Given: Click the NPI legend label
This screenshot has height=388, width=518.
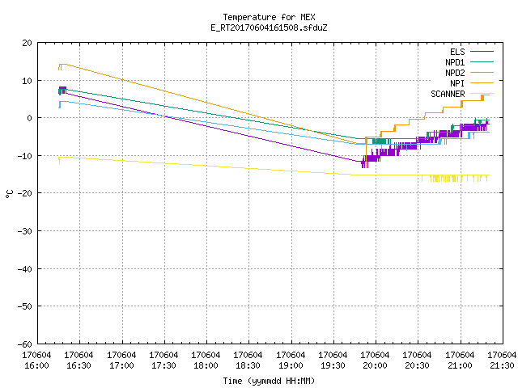Looking at the screenshot, I should click(x=457, y=83).
